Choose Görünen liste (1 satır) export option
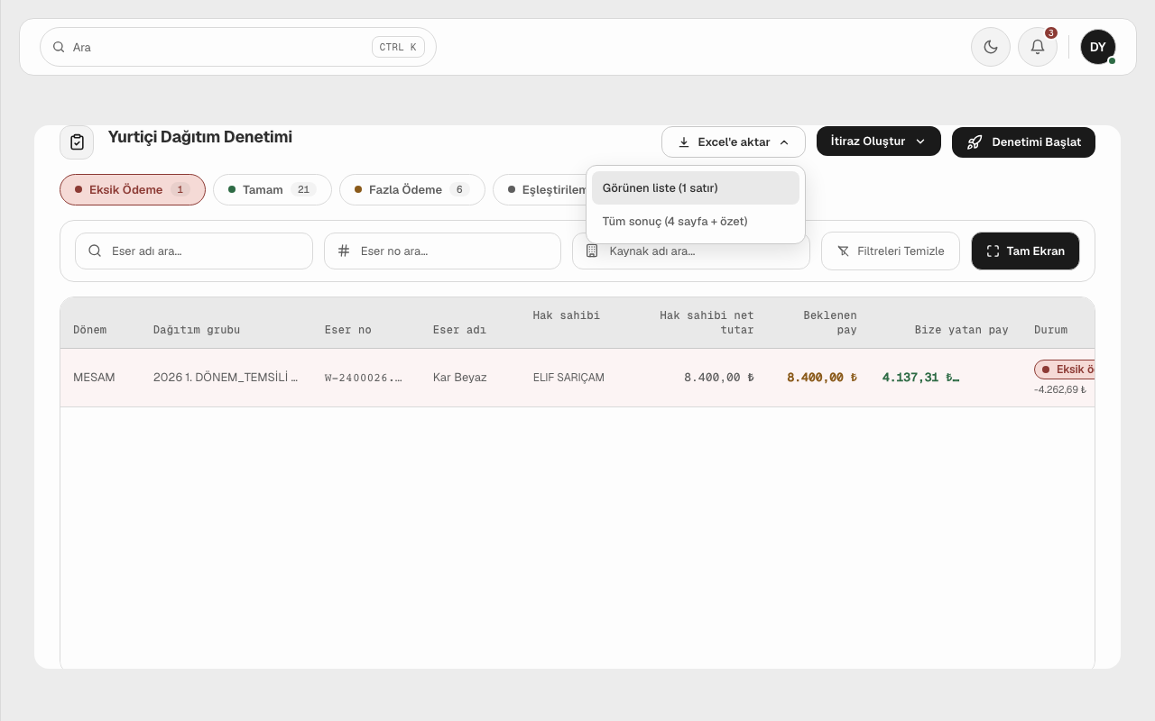The image size is (1155, 721). [695, 188]
